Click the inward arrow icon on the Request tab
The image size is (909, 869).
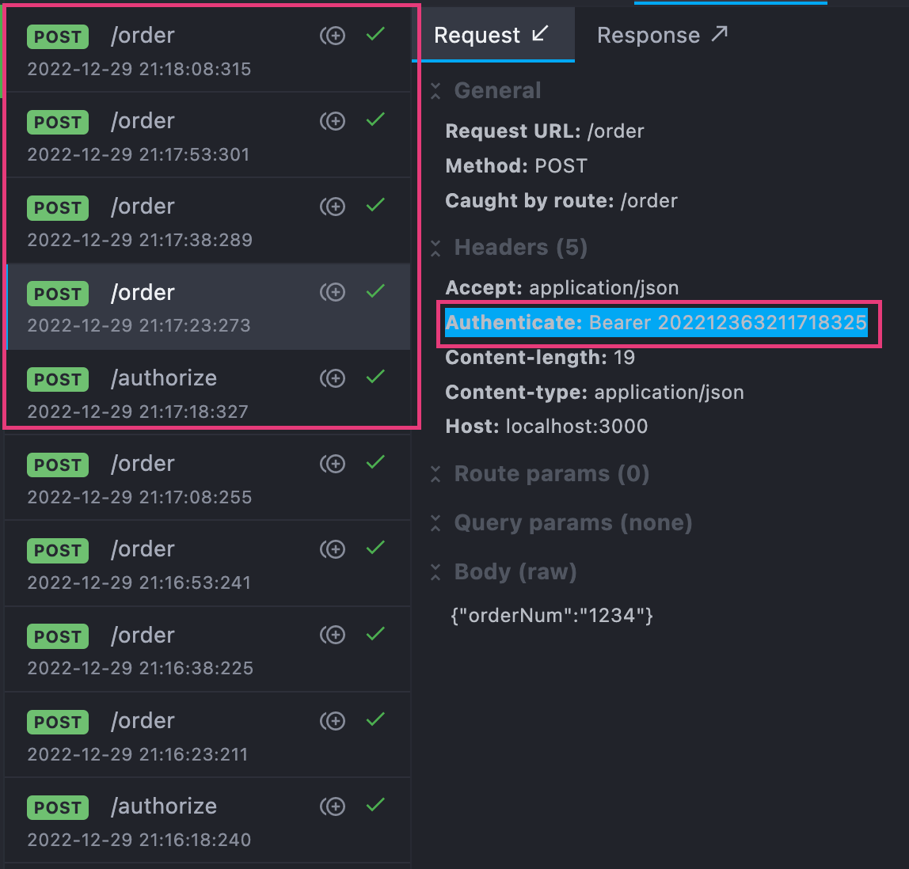[x=542, y=34]
